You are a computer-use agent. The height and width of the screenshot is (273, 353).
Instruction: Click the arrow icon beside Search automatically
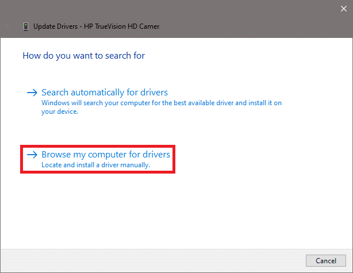tap(32, 93)
